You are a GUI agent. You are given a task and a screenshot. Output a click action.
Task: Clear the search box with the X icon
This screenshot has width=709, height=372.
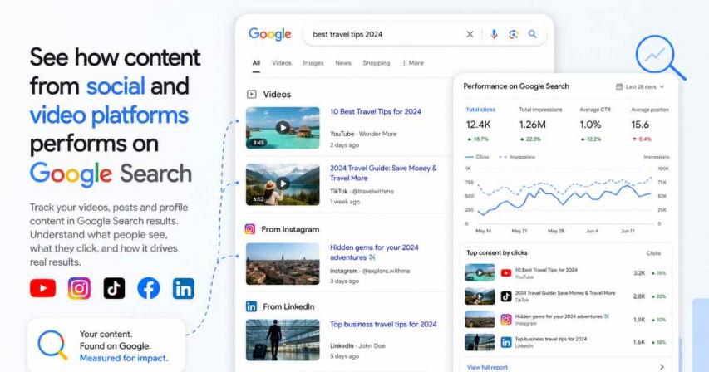(470, 34)
